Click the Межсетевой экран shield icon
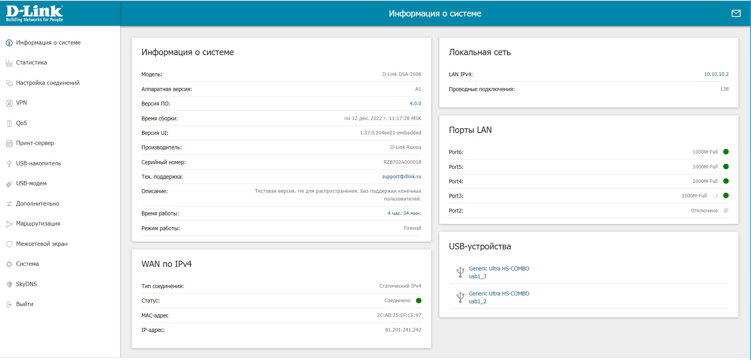Image resolution: width=751 pixels, height=360 pixels. tap(9, 244)
